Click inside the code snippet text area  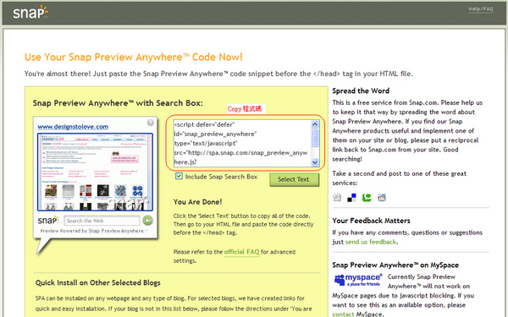[x=242, y=143]
